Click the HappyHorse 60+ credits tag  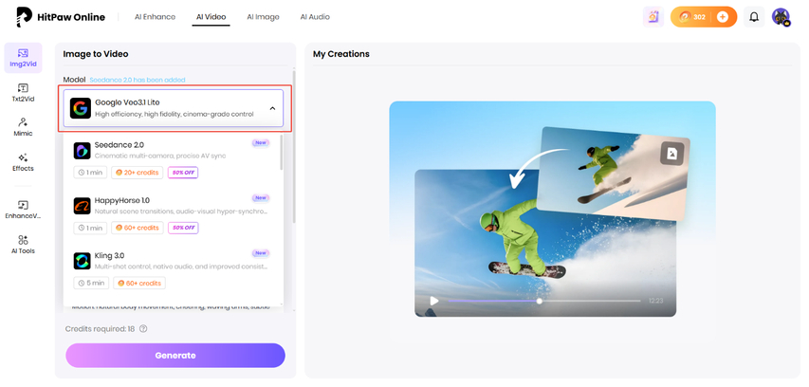(x=138, y=228)
